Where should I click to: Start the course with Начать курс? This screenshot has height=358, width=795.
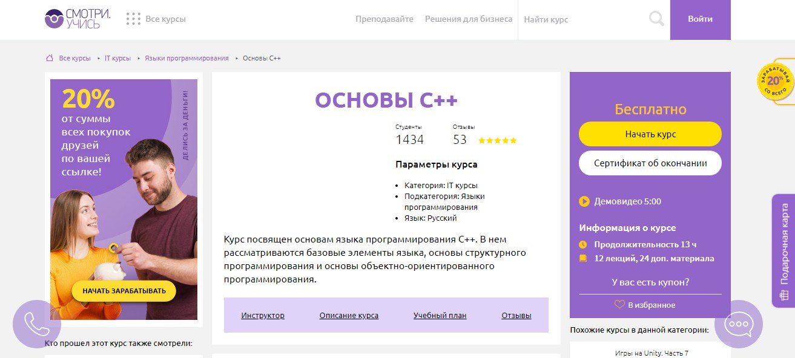point(650,134)
